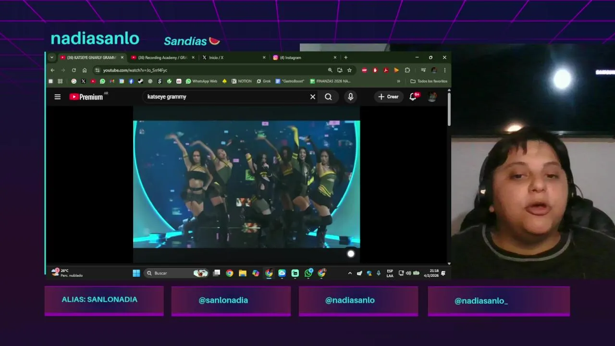The height and width of the screenshot is (346, 615).
Task: Open the Crear button
Action: (x=388, y=97)
